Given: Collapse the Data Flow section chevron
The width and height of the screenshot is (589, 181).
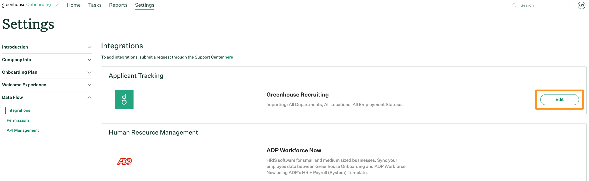Looking at the screenshot, I should point(89,98).
